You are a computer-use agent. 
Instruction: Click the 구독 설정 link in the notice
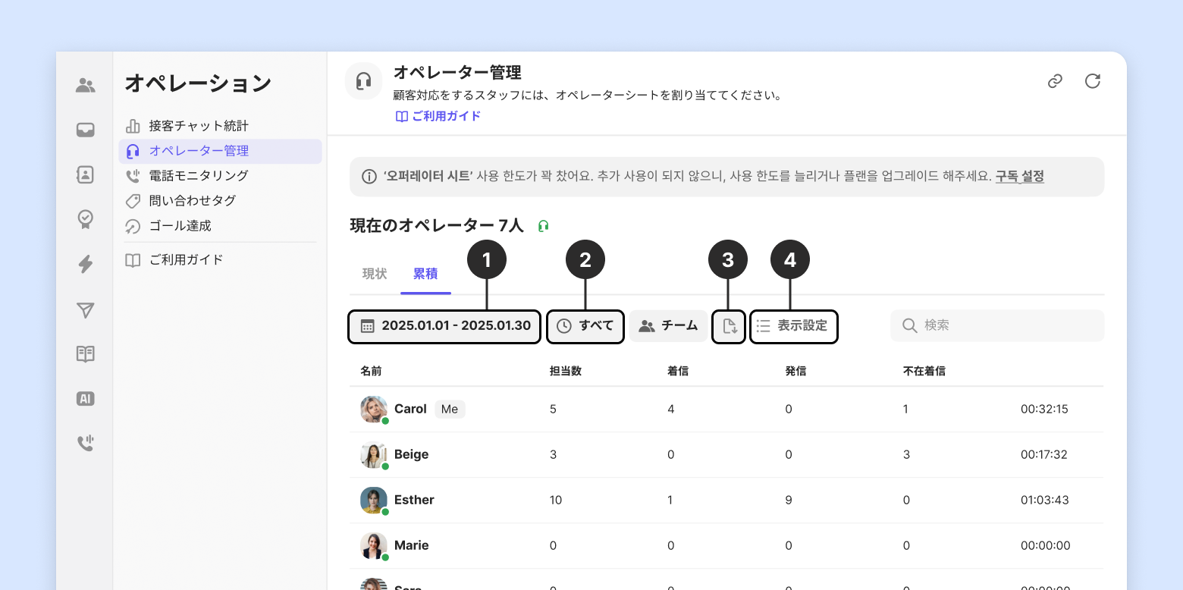1019,177
